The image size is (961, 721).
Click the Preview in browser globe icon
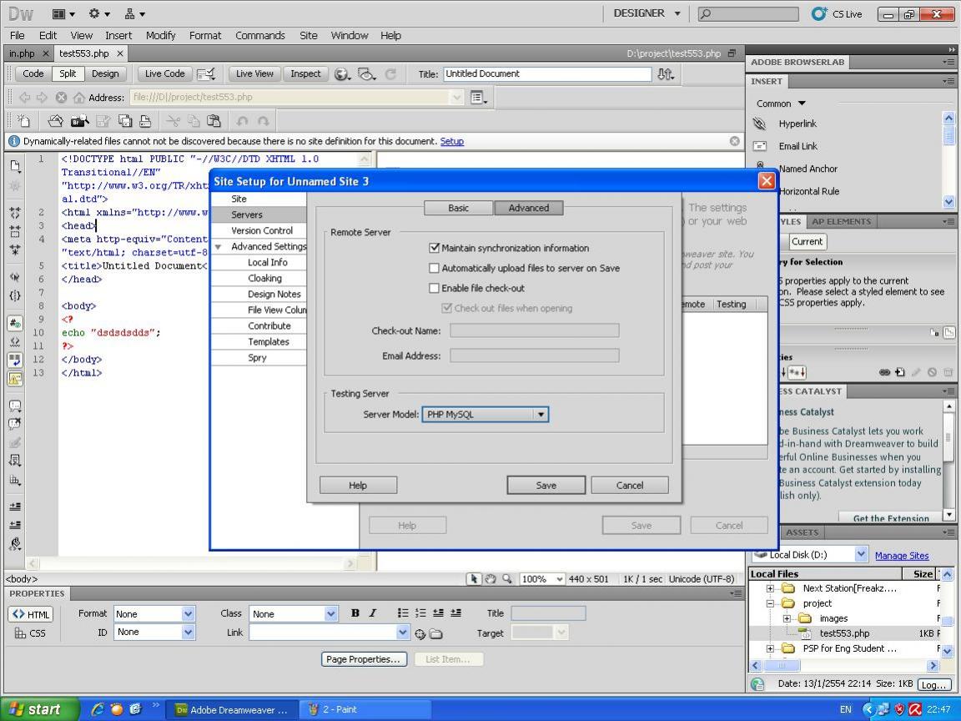(342, 74)
